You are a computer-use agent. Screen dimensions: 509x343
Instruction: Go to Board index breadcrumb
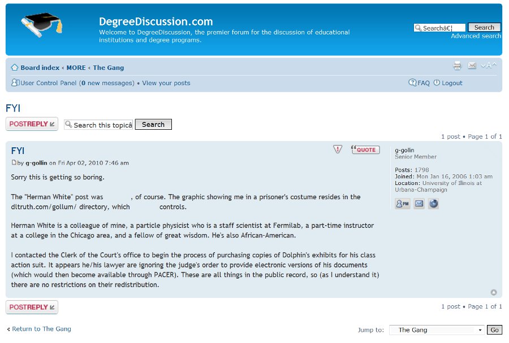[x=40, y=68]
